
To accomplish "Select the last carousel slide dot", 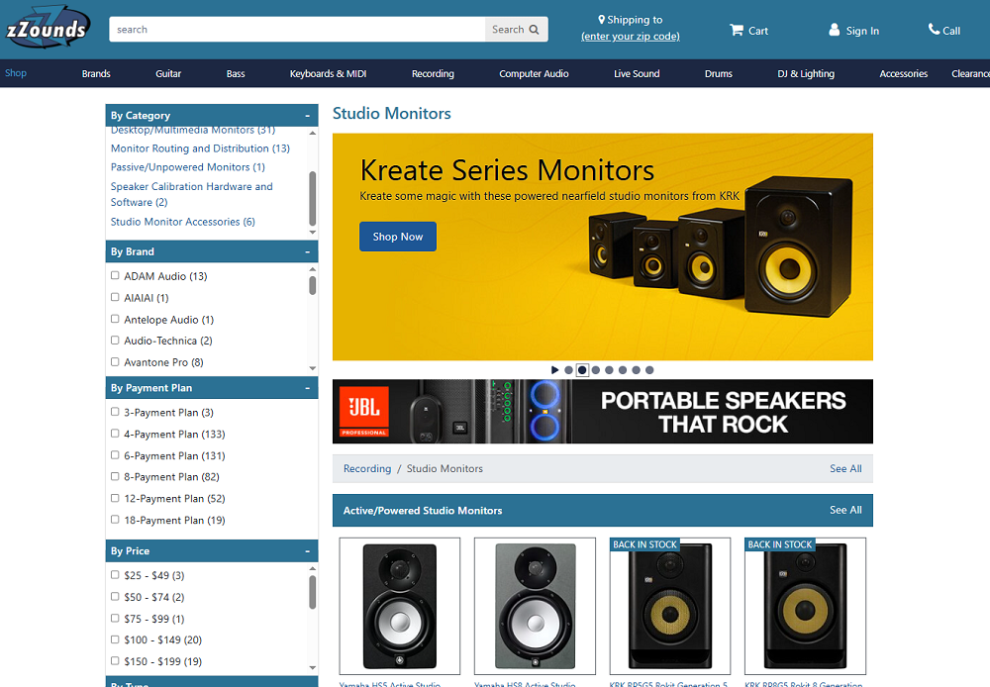I will tap(649, 370).
